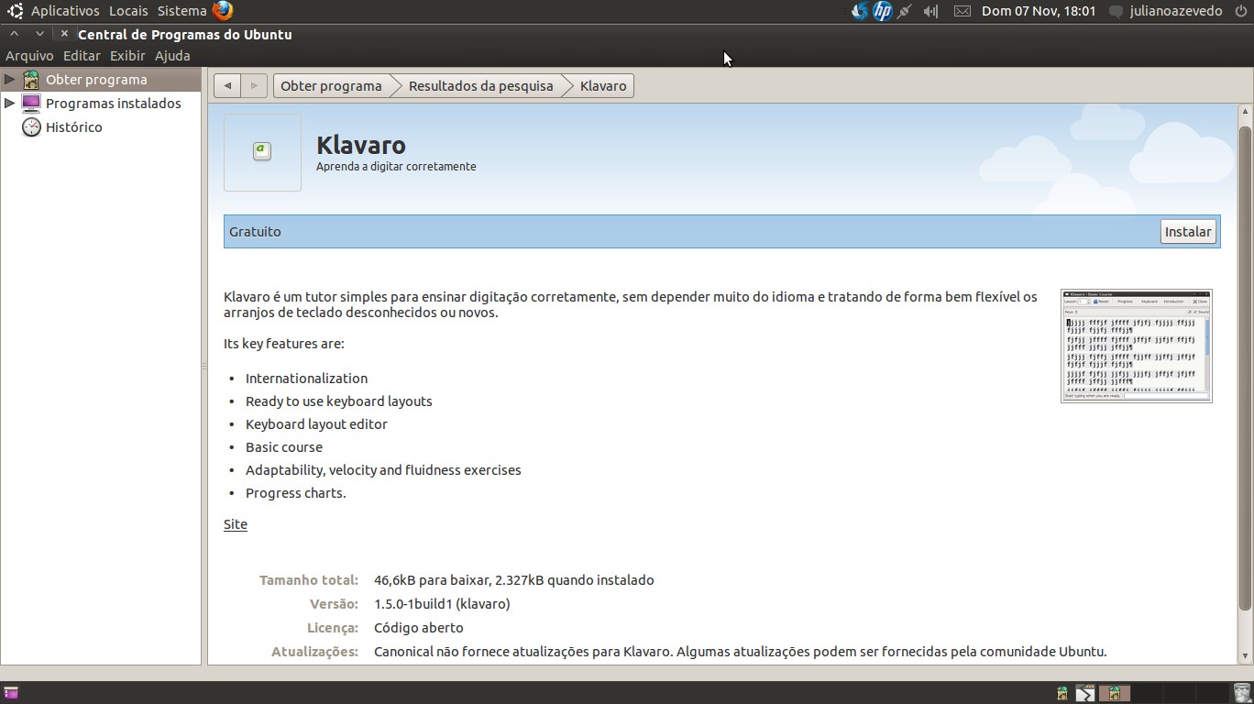
Task: Click the Resultados da pesquisa breadcrumb
Action: 480,86
